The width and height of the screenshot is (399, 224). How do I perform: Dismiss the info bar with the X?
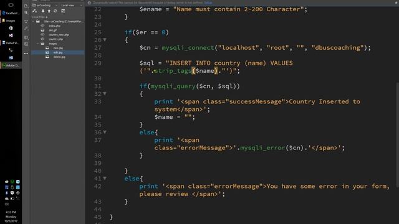[x=396, y=2]
